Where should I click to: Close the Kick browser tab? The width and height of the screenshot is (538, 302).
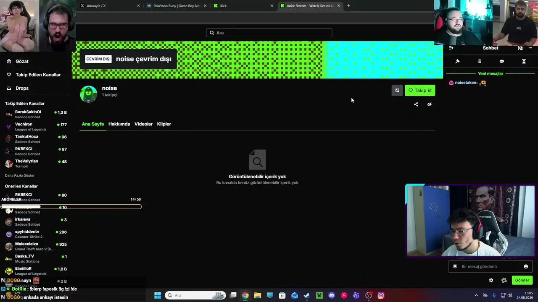pyautogui.click(x=272, y=6)
